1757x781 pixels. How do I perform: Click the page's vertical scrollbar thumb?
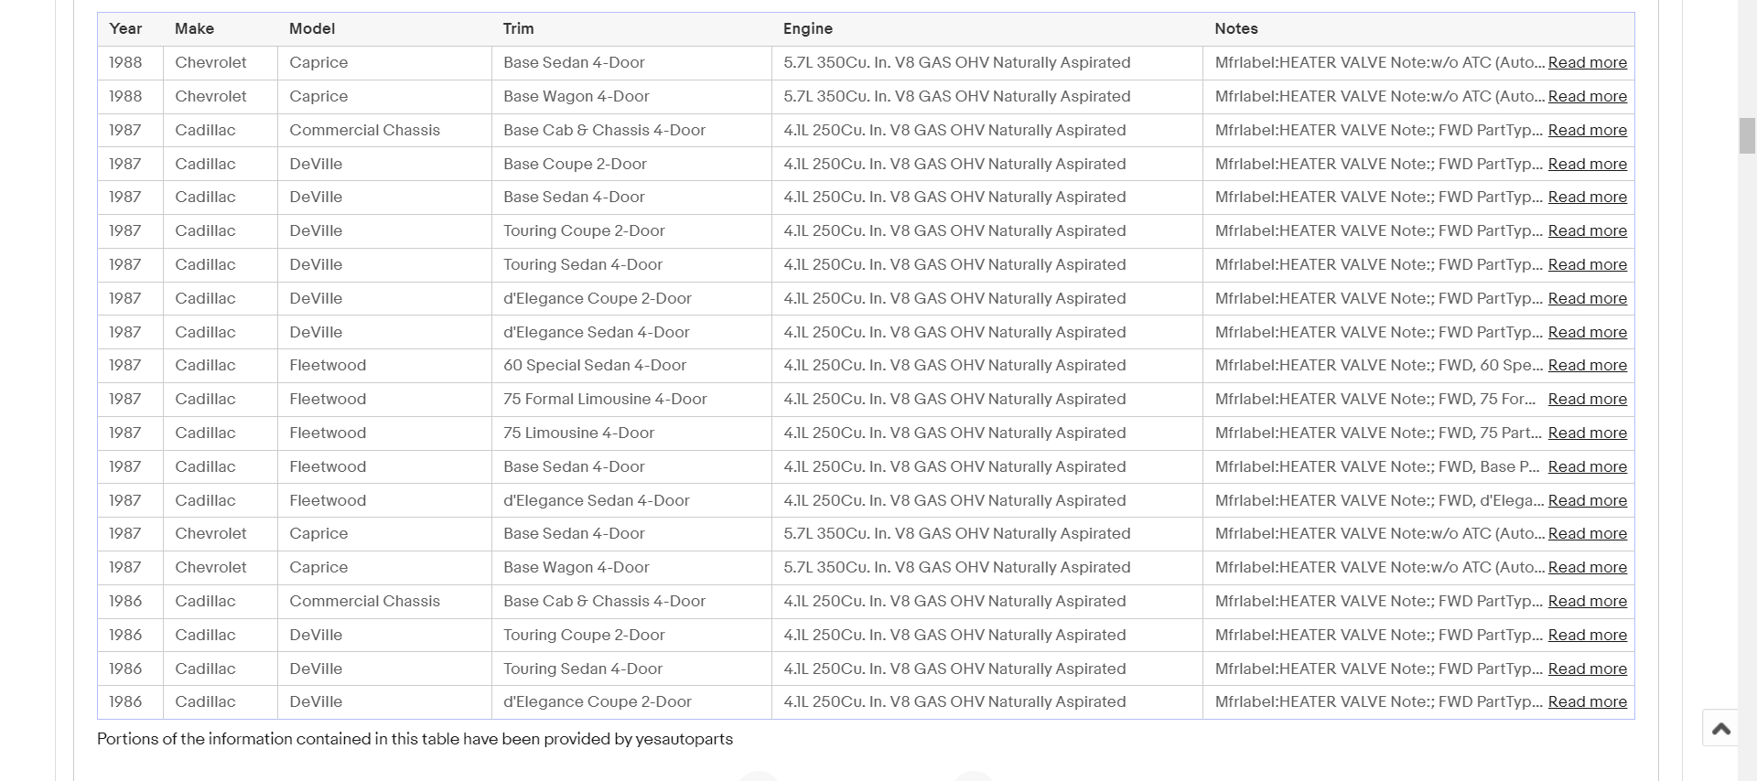1747,135
